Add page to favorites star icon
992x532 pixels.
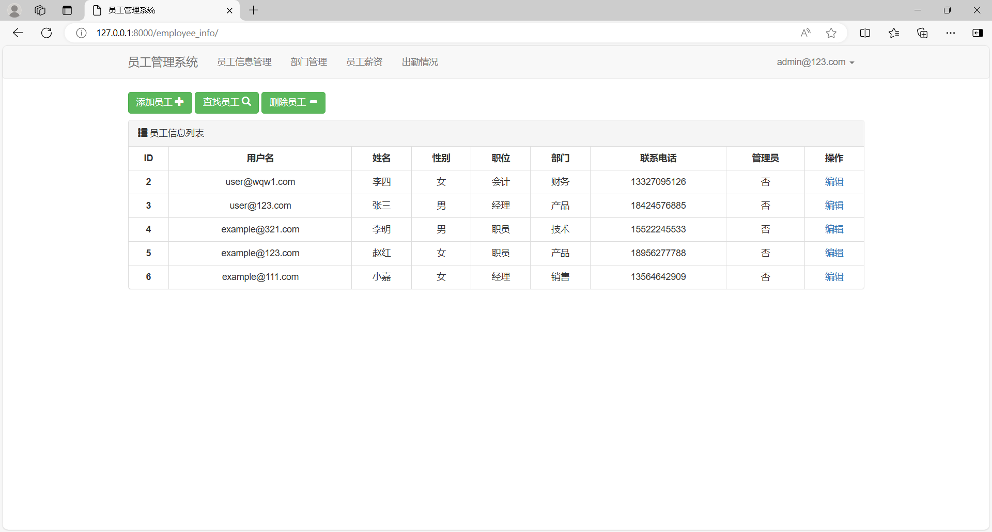[831, 33]
